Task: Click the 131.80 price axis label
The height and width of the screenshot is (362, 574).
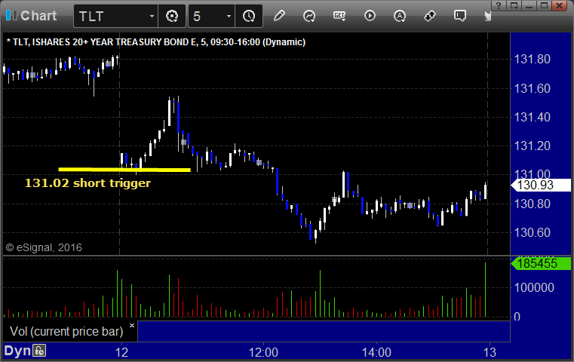Action: tap(532, 60)
